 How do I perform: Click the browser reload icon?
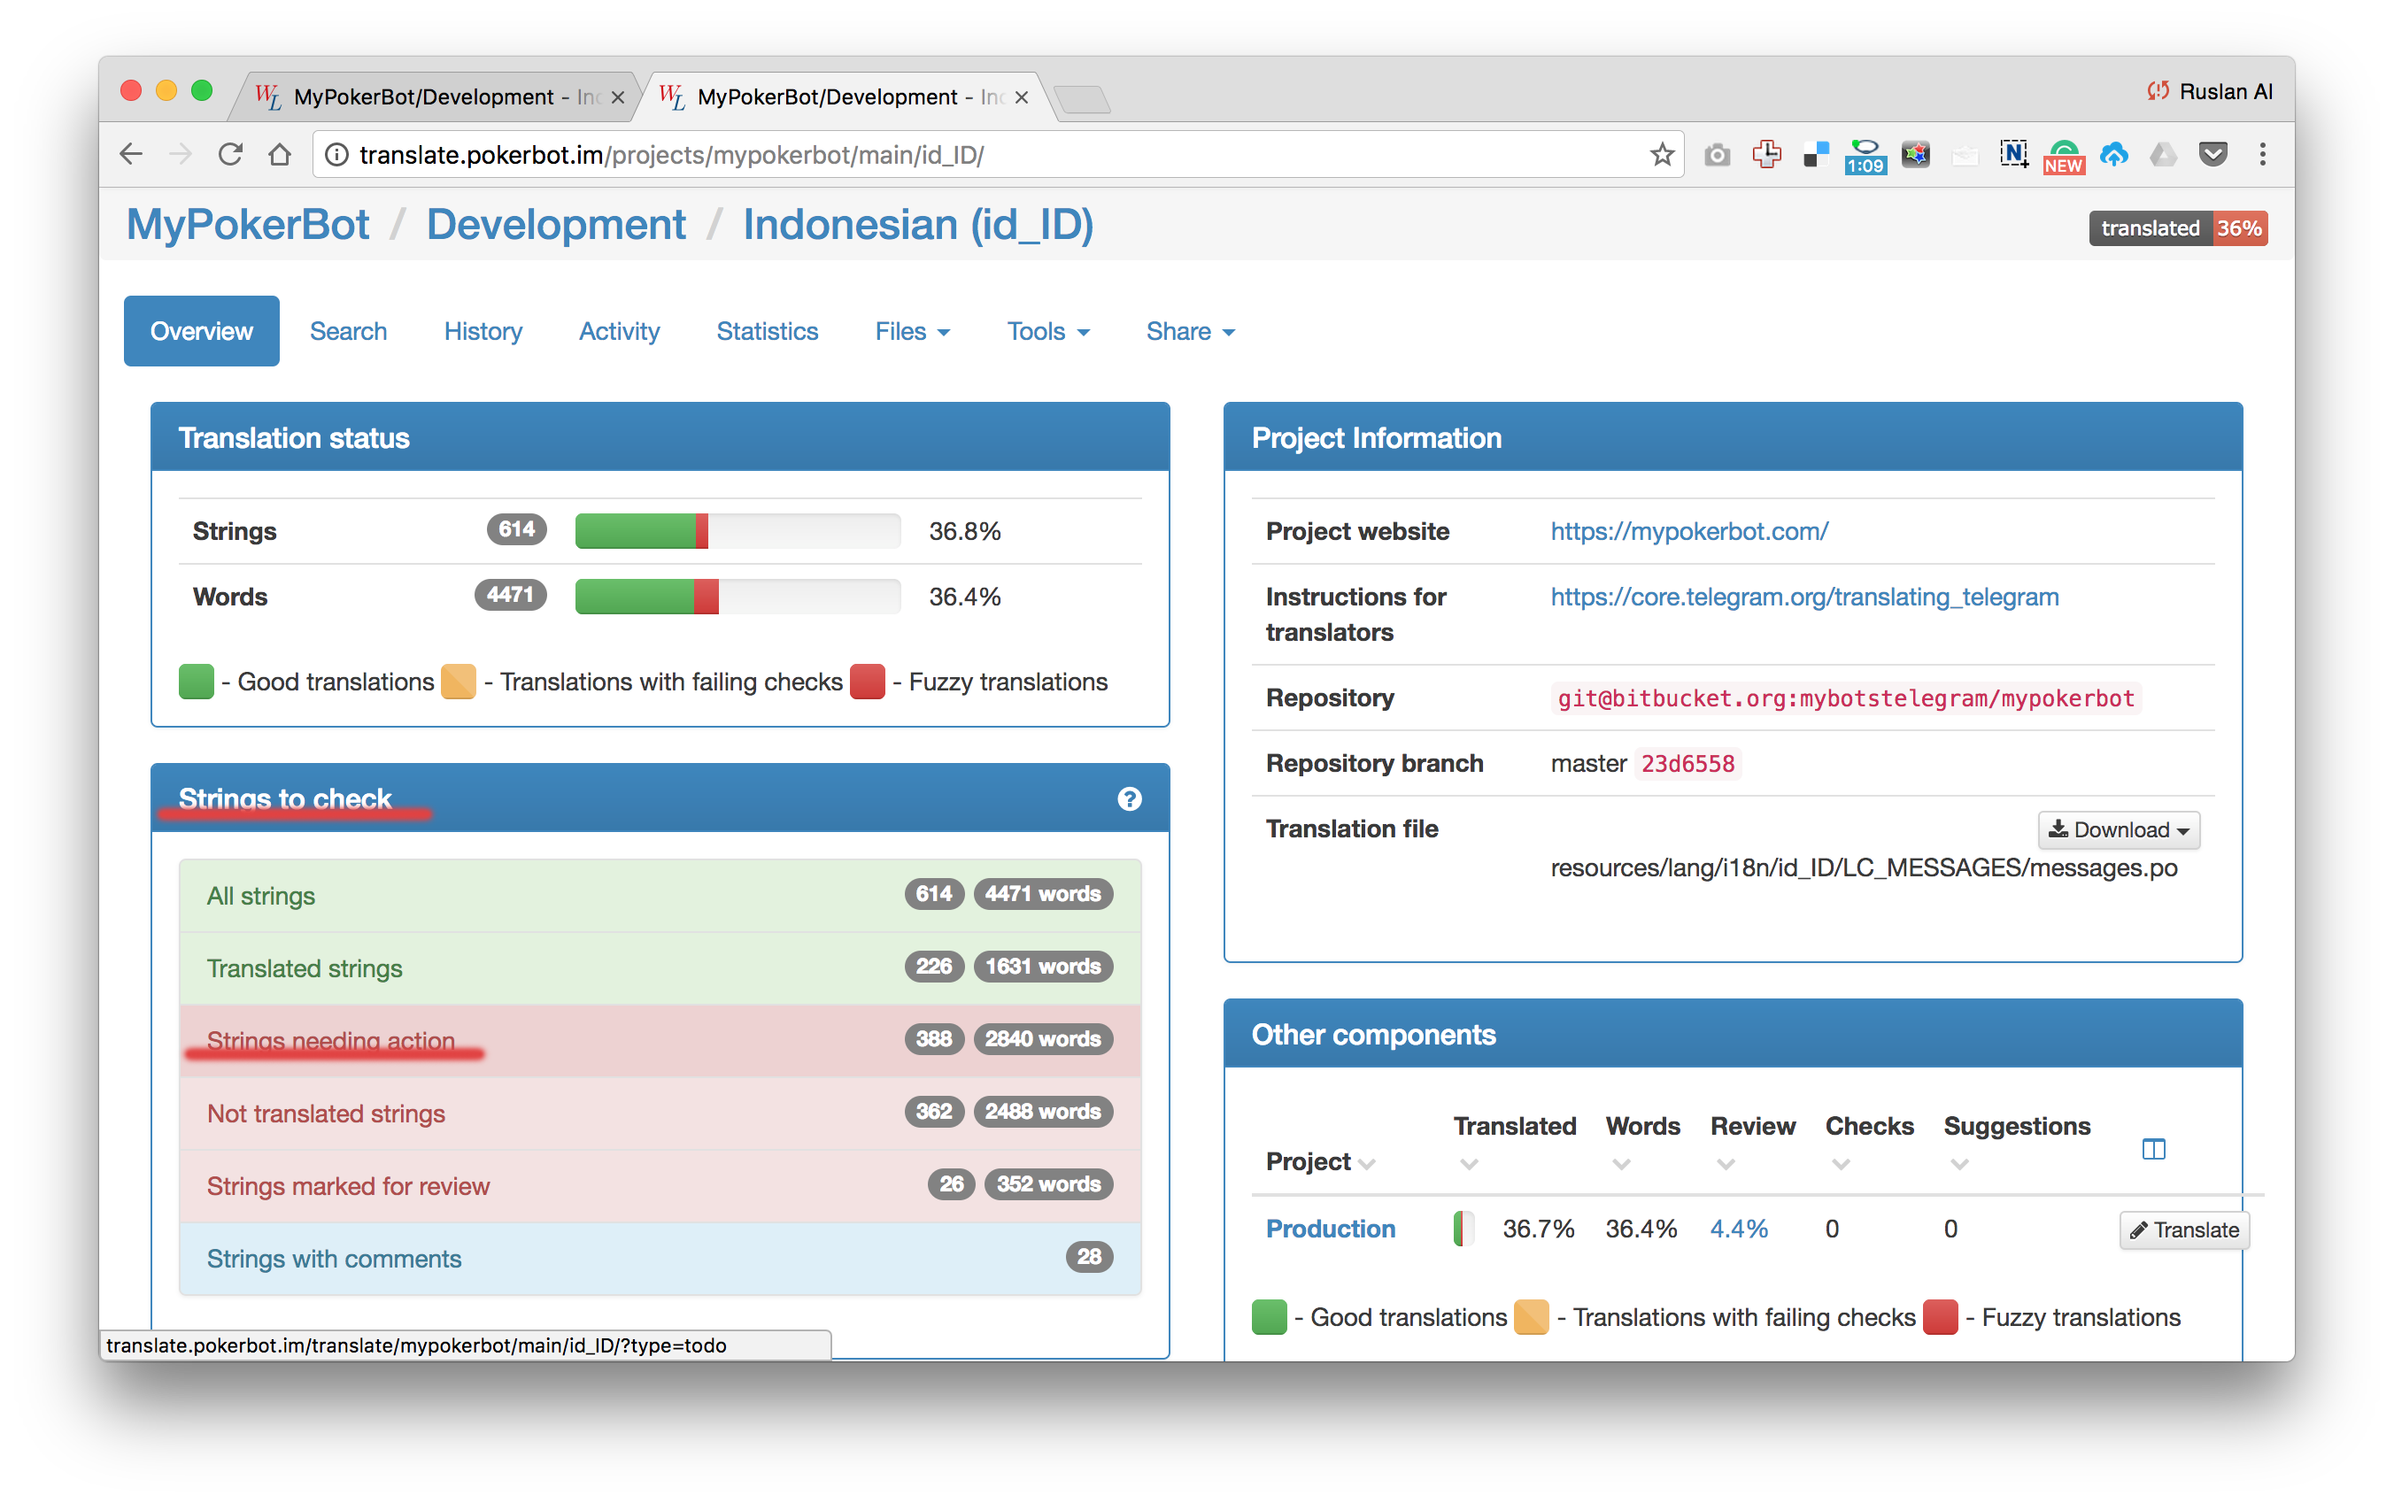231,155
